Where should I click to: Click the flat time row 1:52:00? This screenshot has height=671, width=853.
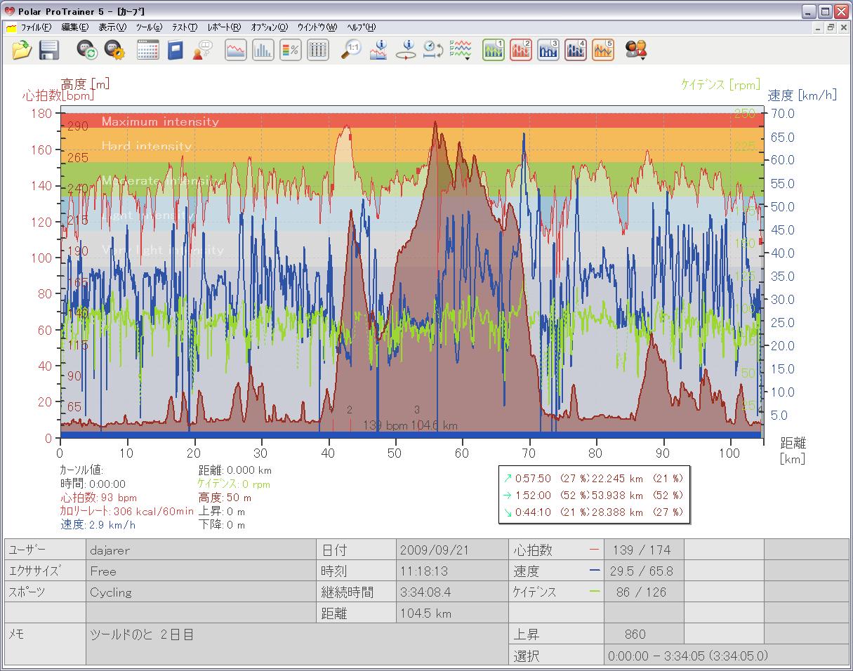click(593, 496)
